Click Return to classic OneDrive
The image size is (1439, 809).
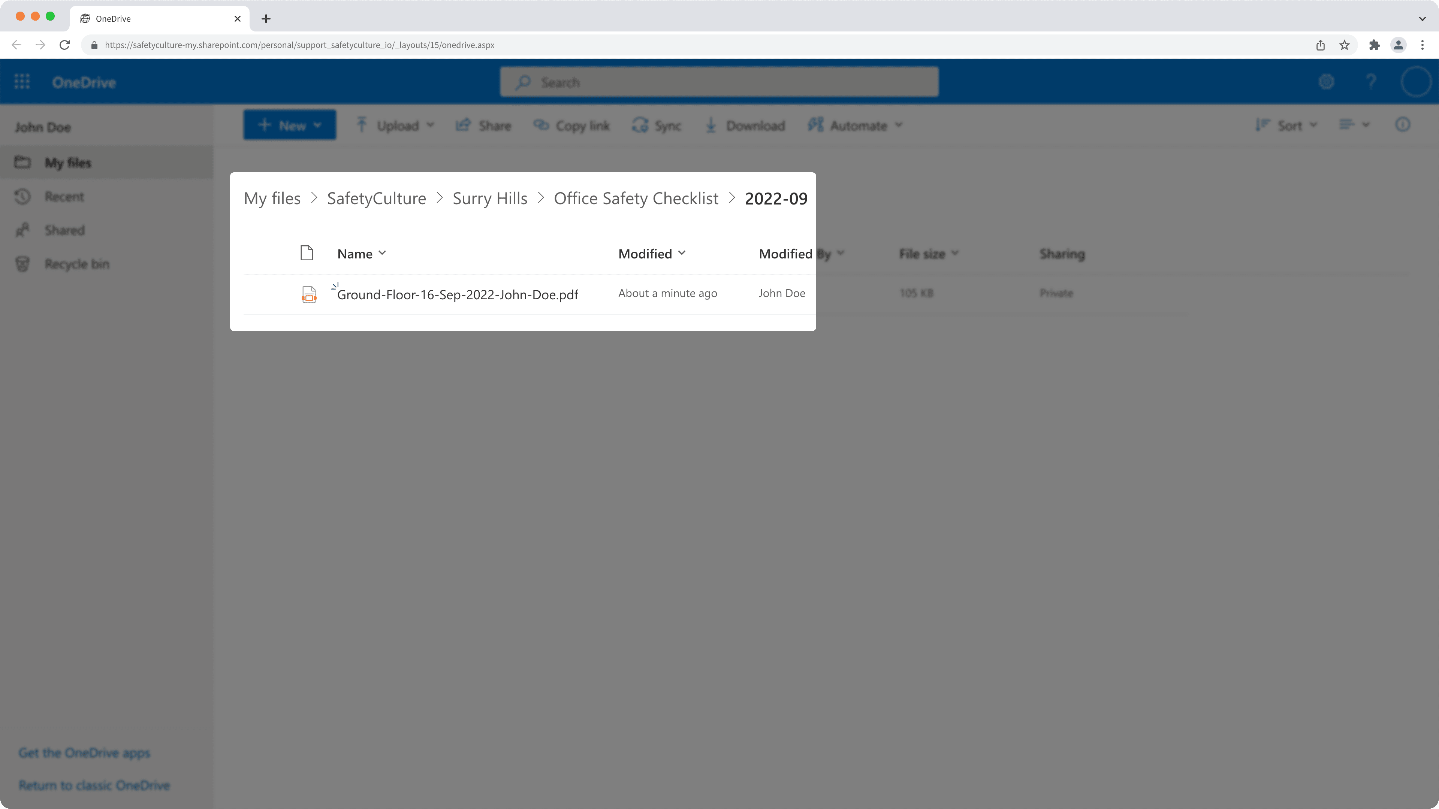[x=94, y=785]
